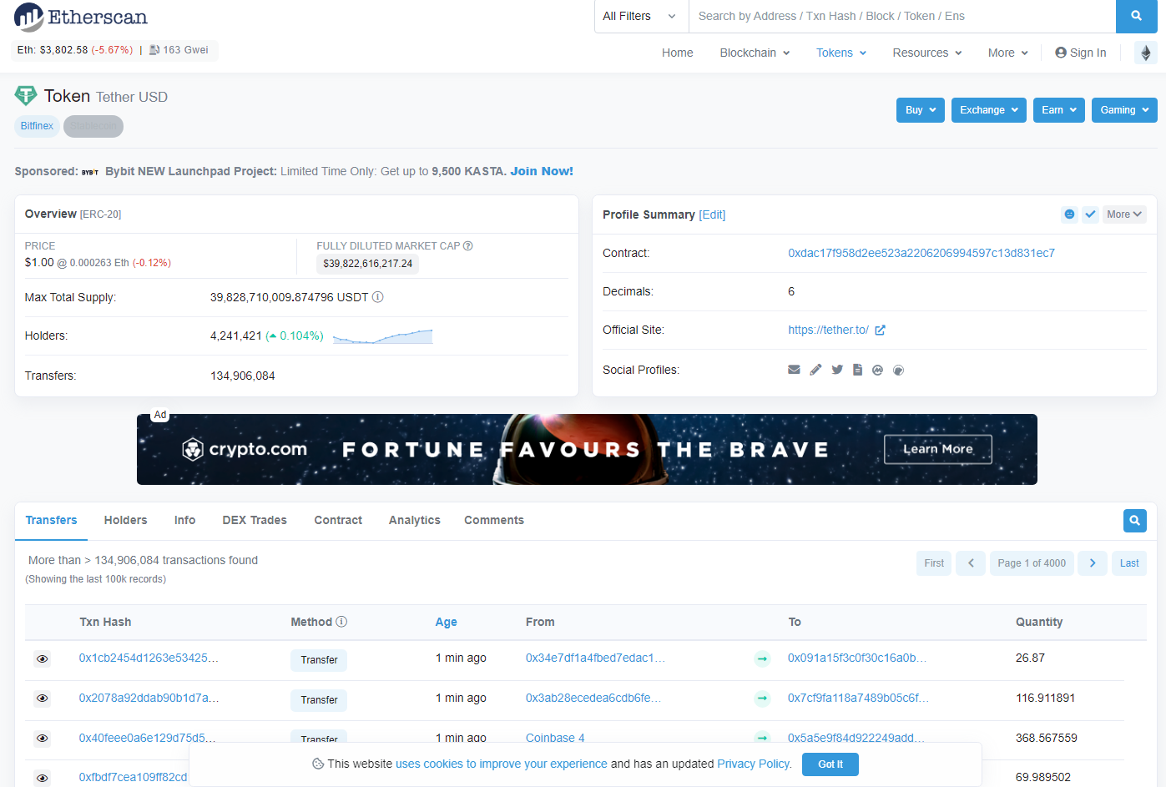The height and width of the screenshot is (787, 1166).
Task: Open the email social profile icon
Action: coord(794,370)
